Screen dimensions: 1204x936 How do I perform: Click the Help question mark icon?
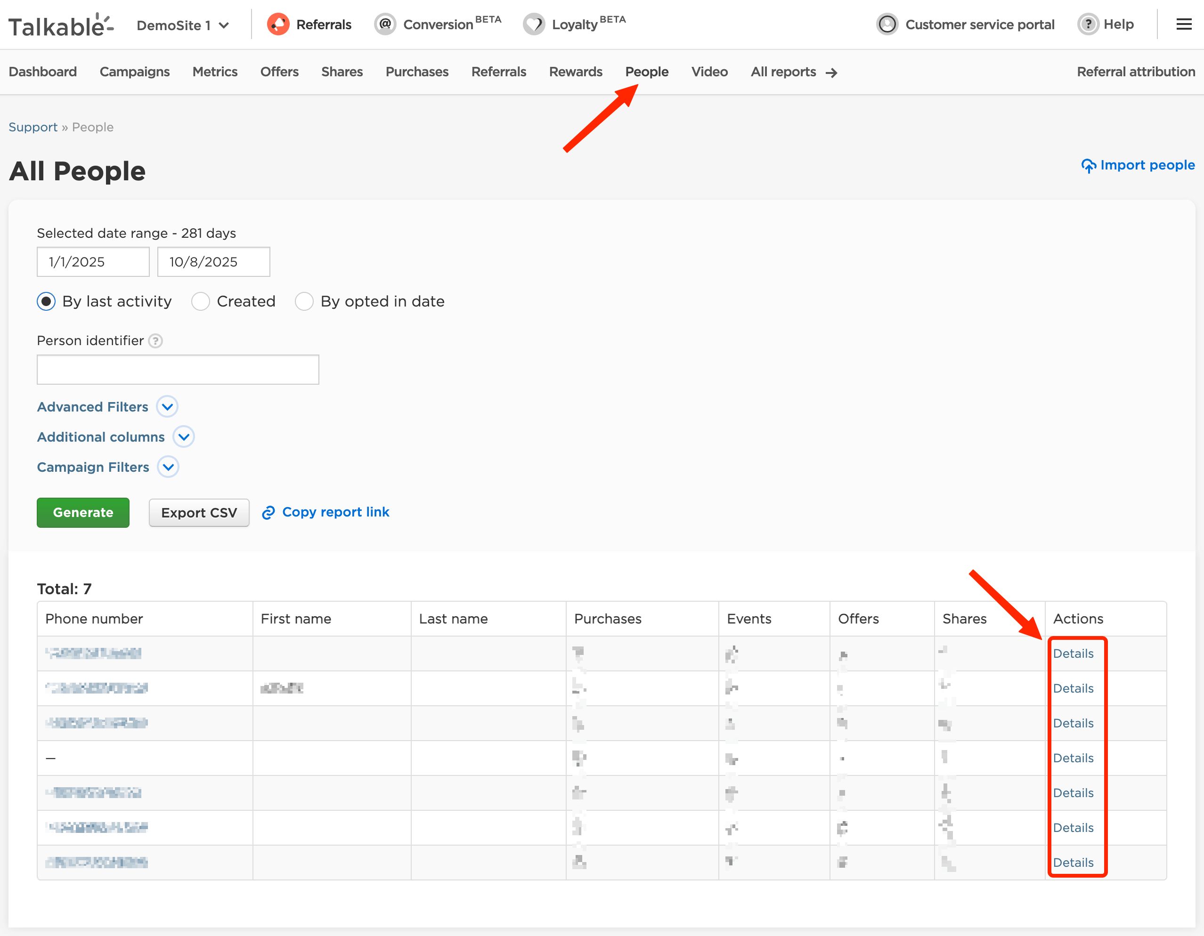pyautogui.click(x=1088, y=24)
